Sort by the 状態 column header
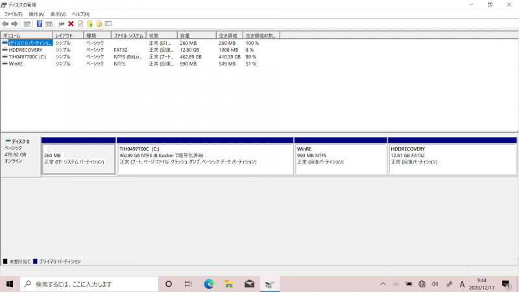 coord(162,36)
